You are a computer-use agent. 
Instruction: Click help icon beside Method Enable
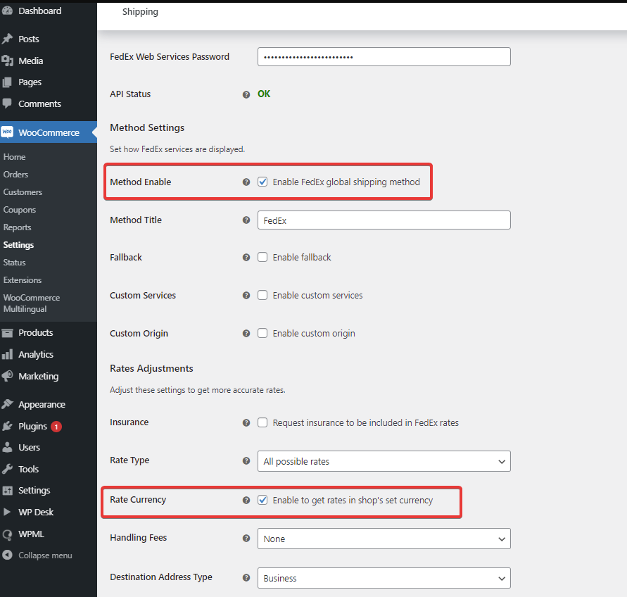pyautogui.click(x=246, y=182)
